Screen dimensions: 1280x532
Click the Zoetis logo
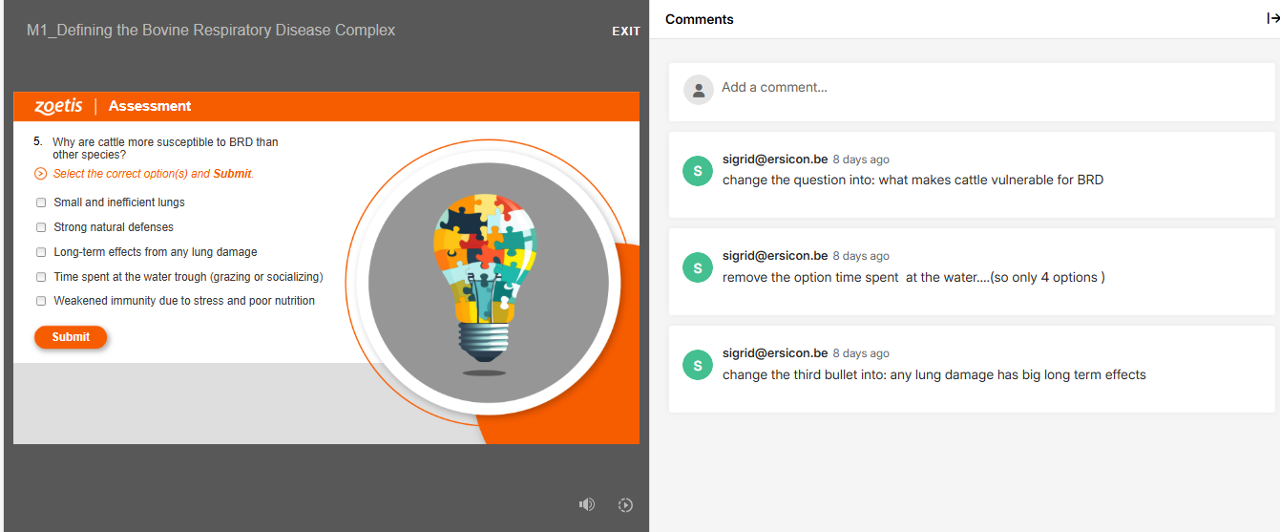(58, 106)
